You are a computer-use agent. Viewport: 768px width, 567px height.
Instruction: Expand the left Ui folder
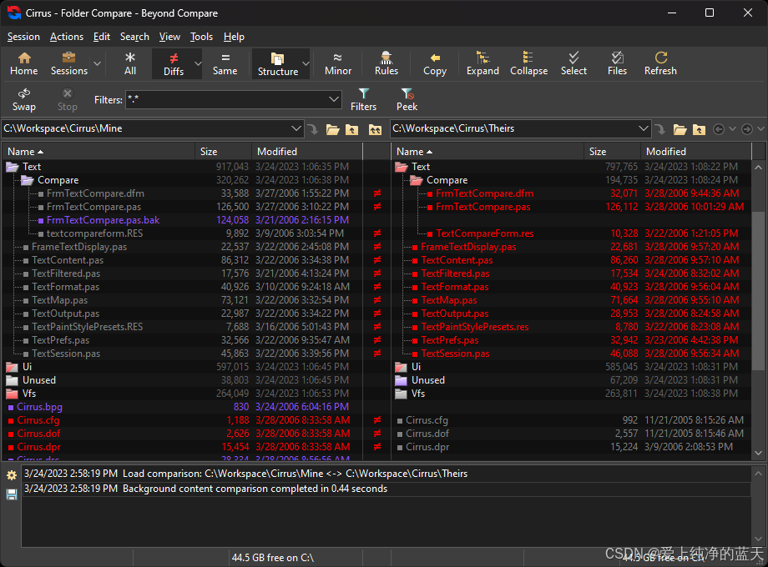13,367
